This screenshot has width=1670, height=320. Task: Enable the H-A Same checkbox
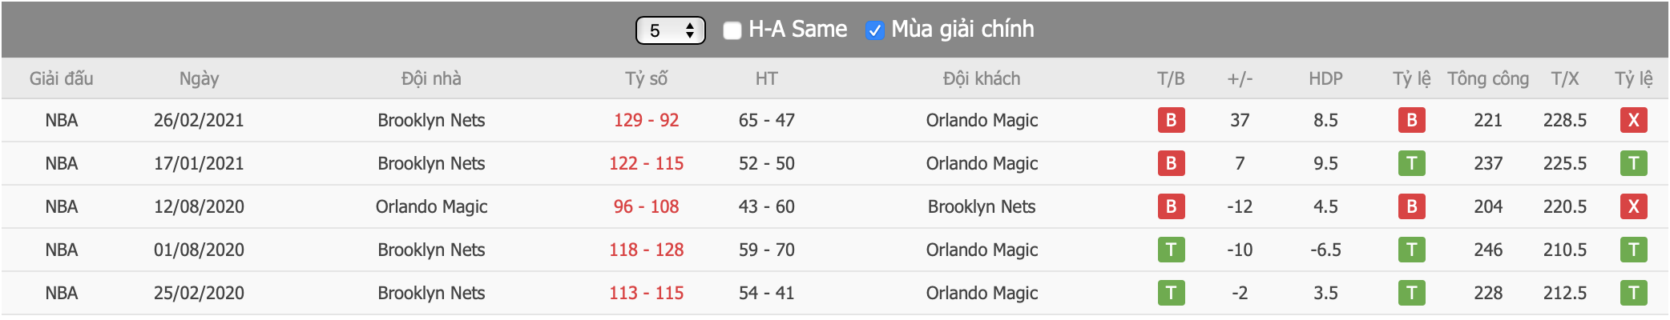tap(732, 30)
